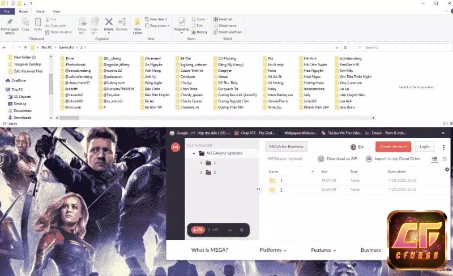Image resolution: width=453 pixels, height=276 pixels.
Task: Switch MEGA to list view
Action: click(434, 159)
